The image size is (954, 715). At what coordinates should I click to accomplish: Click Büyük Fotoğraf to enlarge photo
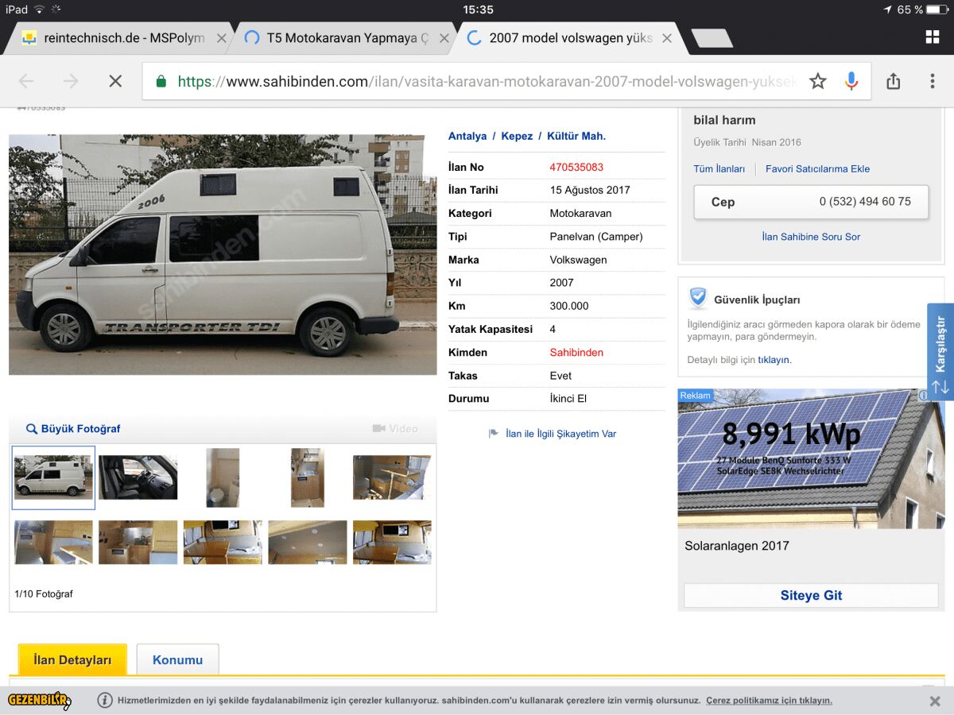coord(73,429)
